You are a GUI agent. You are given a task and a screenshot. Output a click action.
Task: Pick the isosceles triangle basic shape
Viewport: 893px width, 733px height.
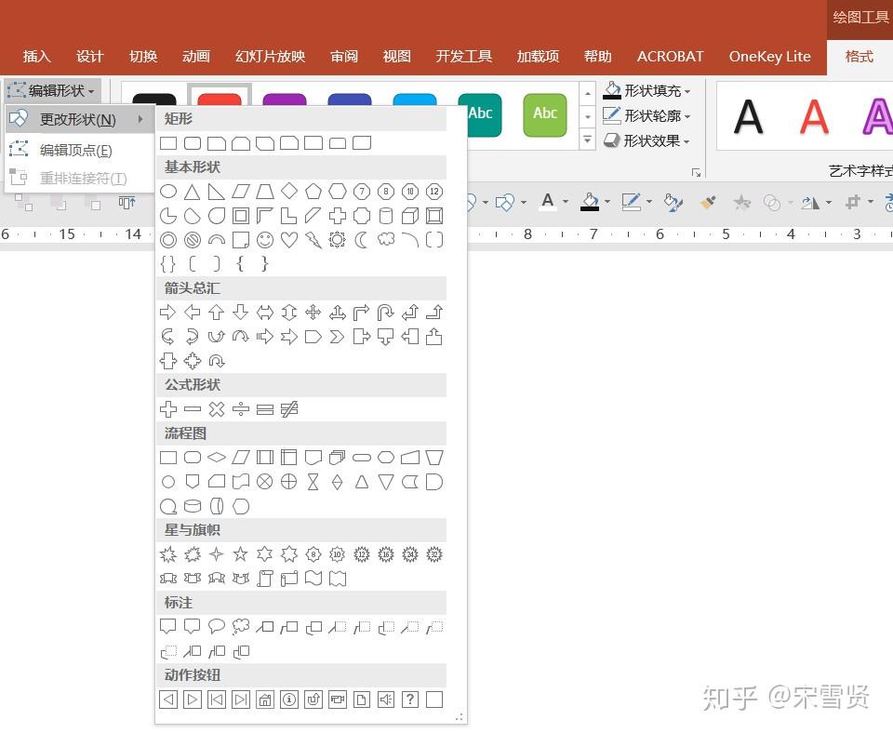pyautogui.click(x=193, y=192)
